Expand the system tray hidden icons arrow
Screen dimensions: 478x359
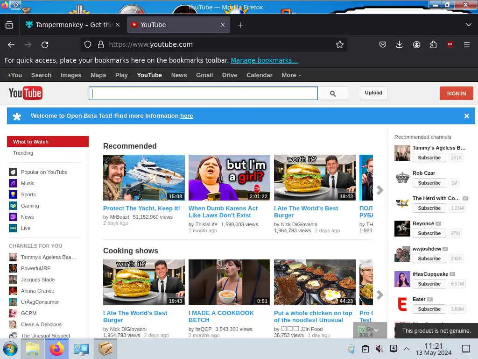point(407,349)
